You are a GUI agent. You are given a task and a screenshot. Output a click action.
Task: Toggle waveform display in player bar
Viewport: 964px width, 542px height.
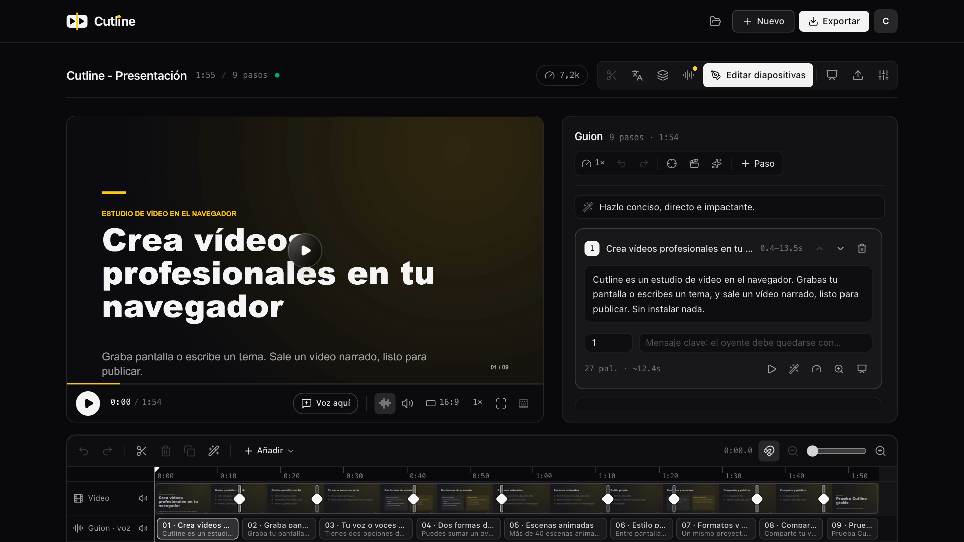click(x=385, y=403)
